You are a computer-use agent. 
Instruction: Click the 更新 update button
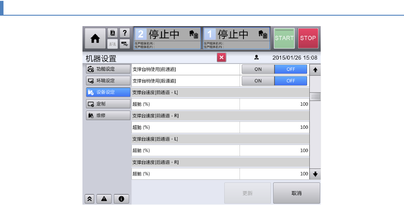[248, 193]
